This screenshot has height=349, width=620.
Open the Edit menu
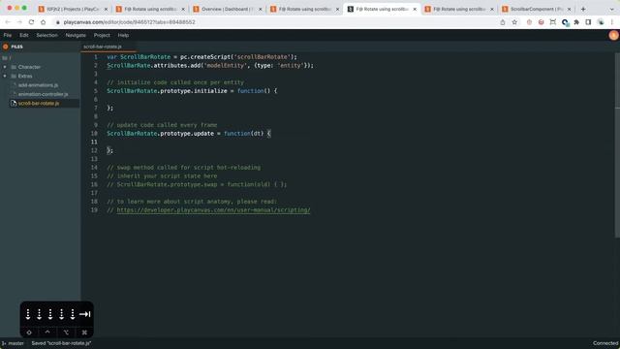click(x=24, y=35)
